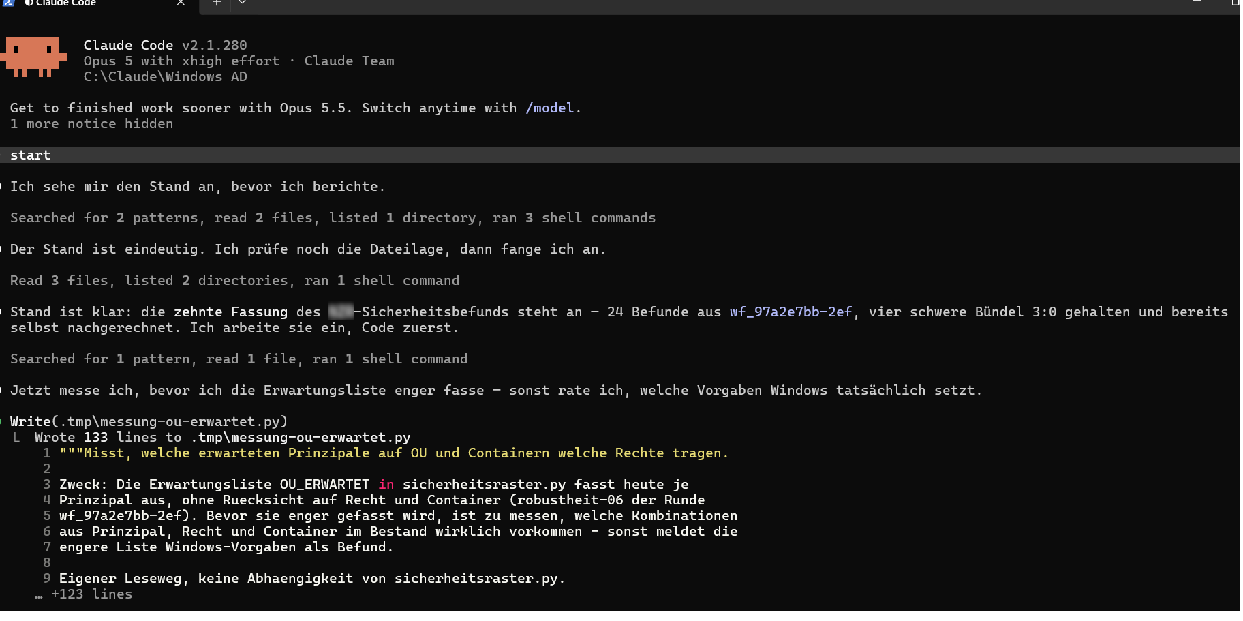Click the /model command link
Viewport: 1243px width, 621px height.
pos(550,108)
